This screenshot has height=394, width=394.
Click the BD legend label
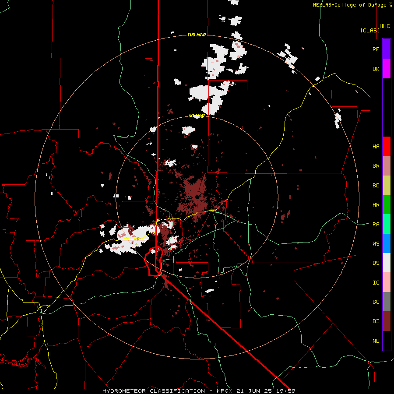(376, 186)
